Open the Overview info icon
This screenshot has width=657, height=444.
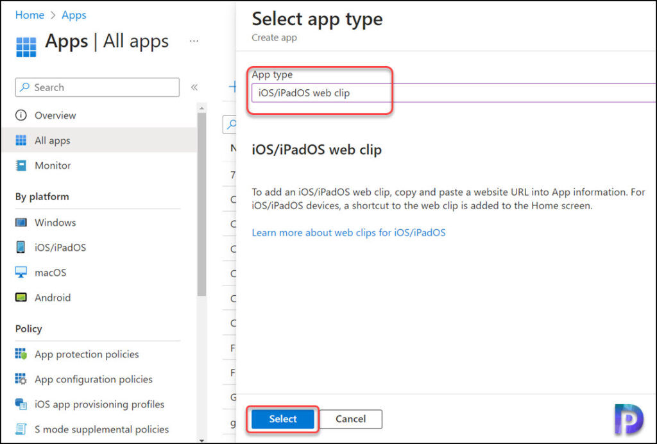coord(21,115)
